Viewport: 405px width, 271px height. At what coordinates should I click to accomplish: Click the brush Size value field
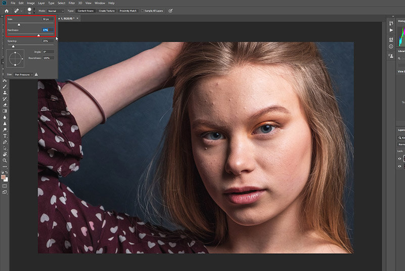tap(48, 19)
